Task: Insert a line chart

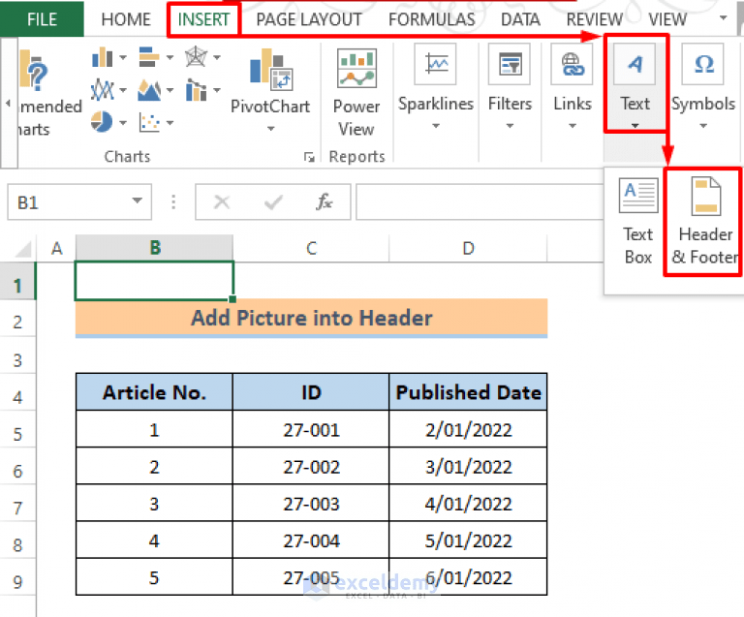Action: click(x=102, y=90)
